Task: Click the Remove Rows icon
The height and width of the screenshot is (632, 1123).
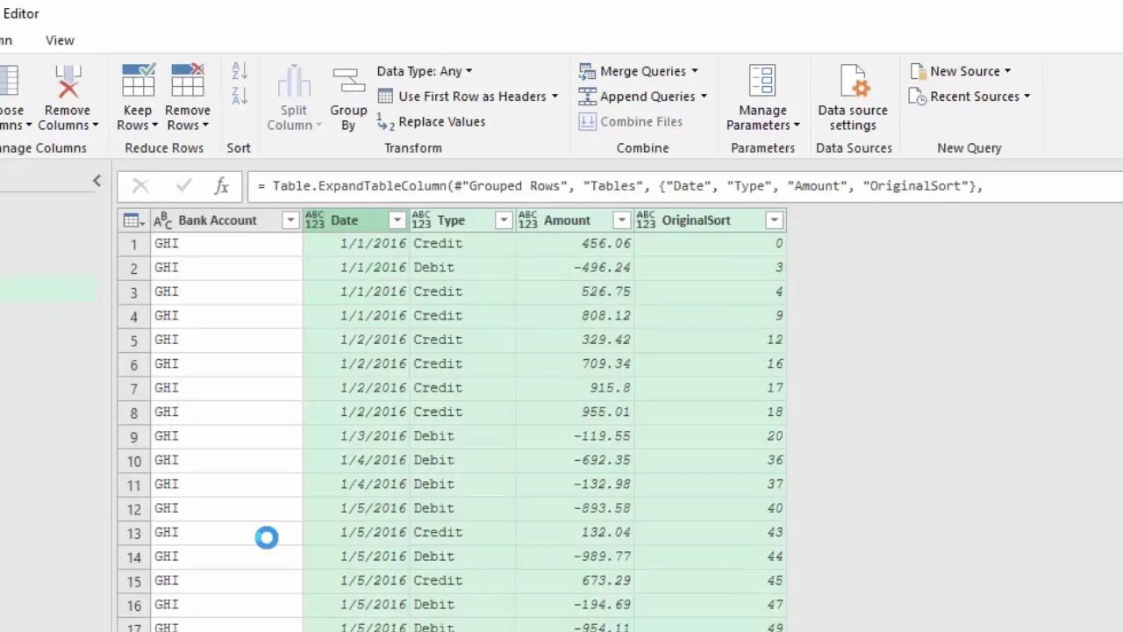Action: 188,80
